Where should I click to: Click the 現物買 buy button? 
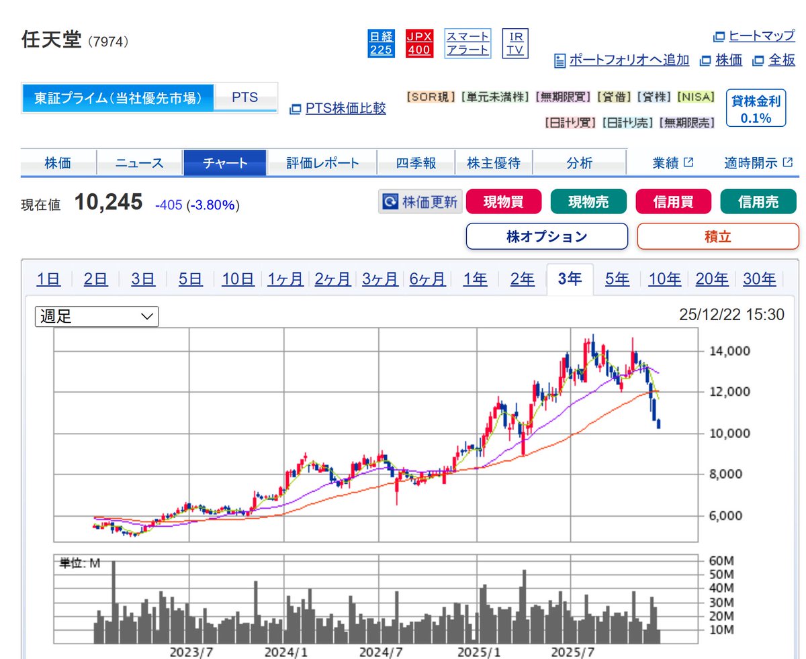click(x=504, y=201)
